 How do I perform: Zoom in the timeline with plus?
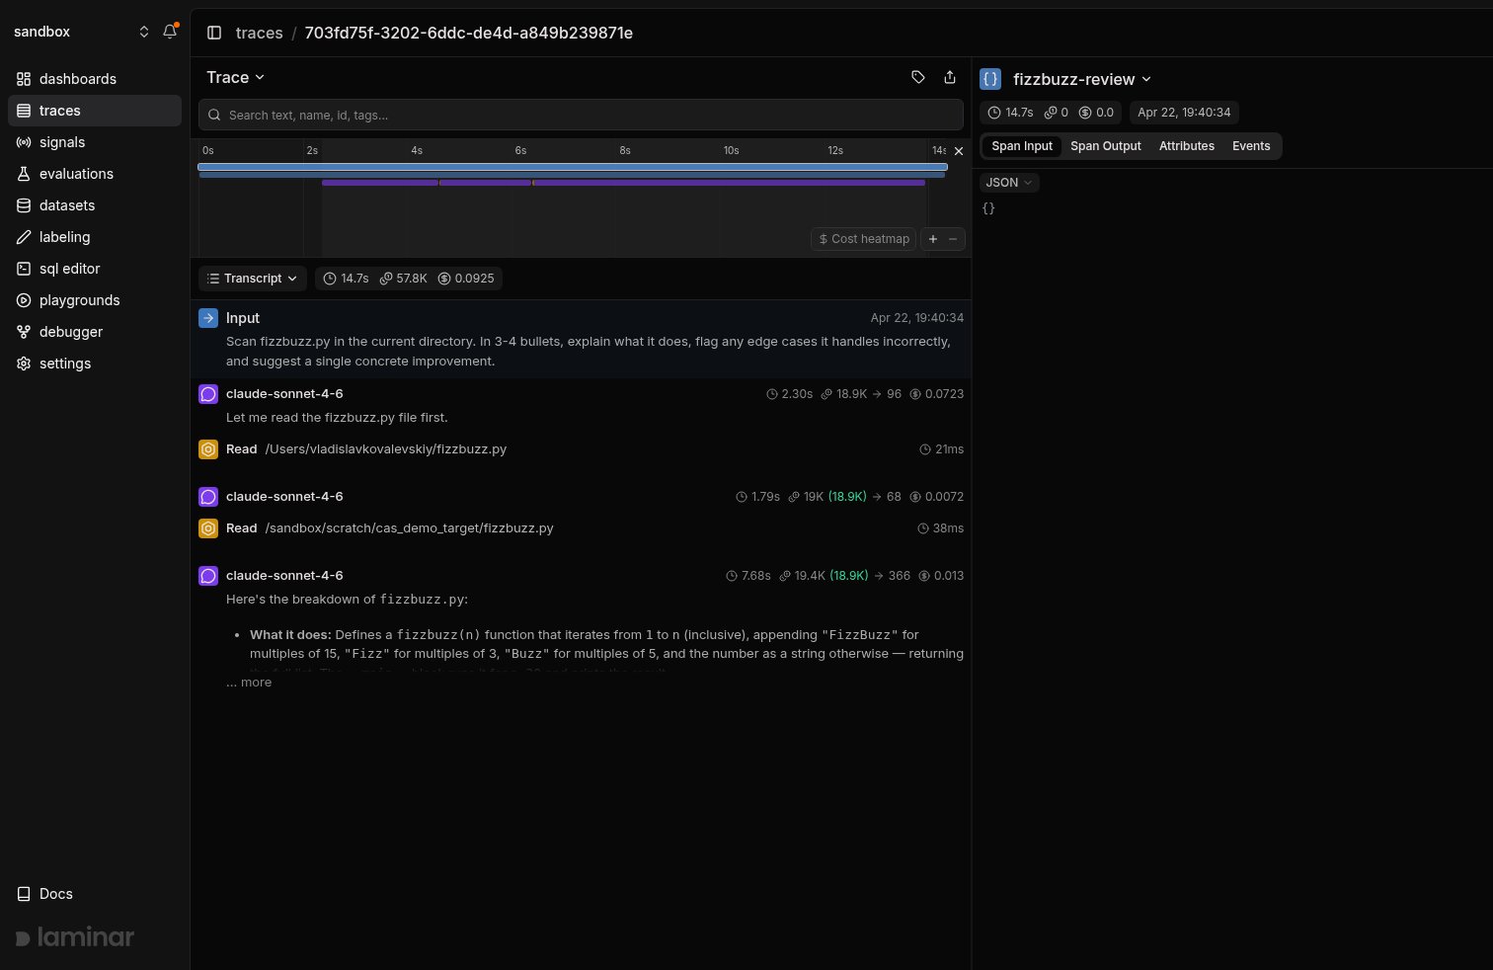pyautogui.click(x=933, y=239)
